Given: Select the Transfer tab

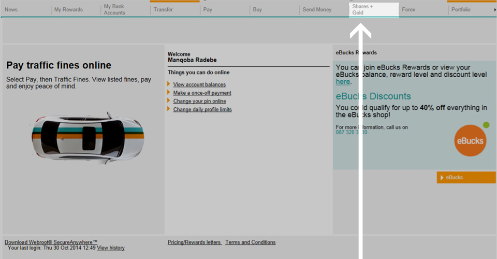Looking at the screenshot, I should click(x=164, y=10).
